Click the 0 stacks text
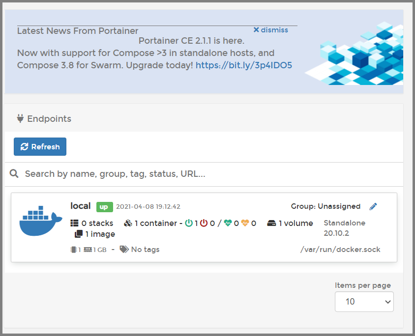 (97, 223)
